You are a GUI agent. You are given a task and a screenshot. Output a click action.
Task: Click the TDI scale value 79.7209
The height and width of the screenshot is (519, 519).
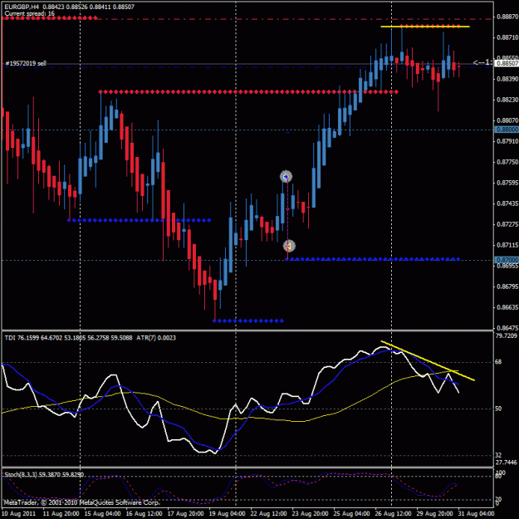(506, 335)
